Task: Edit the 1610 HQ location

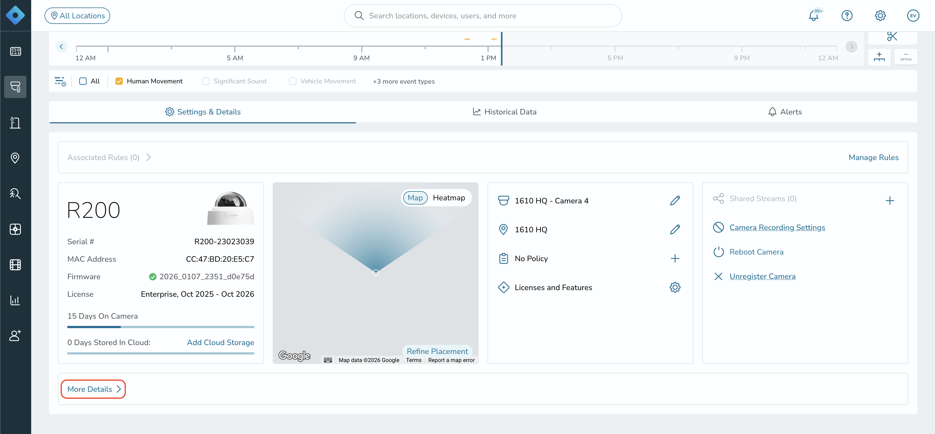Action: 675,230
